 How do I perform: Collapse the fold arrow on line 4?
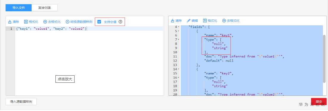point(178,27)
